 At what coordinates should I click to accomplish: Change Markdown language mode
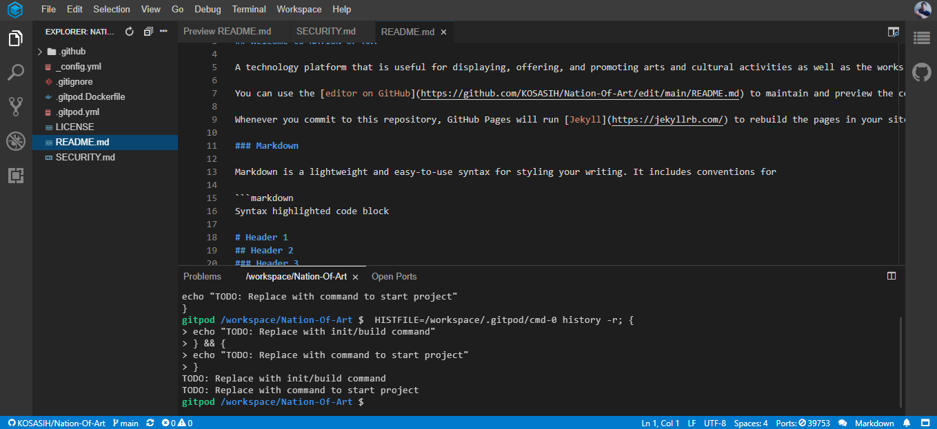click(x=874, y=423)
